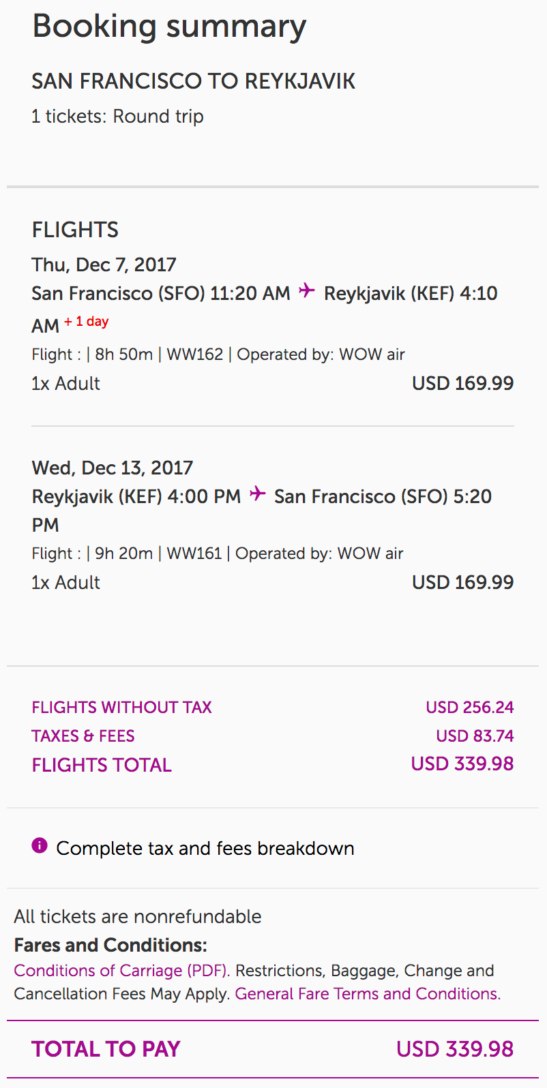This screenshot has height=1088, width=547.
Task: Open General Fare Terms and Conditions link
Action: [368, 994]
